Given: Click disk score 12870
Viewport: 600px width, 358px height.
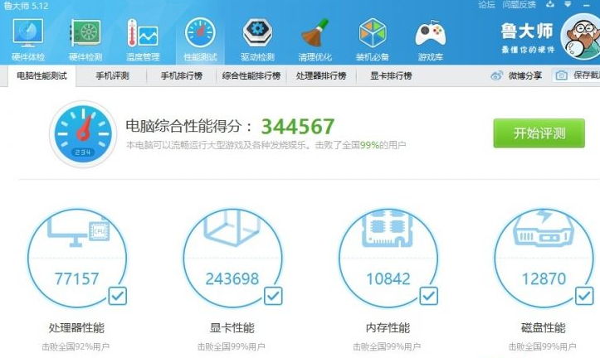Looking at the screenshot, I should 544,278.
